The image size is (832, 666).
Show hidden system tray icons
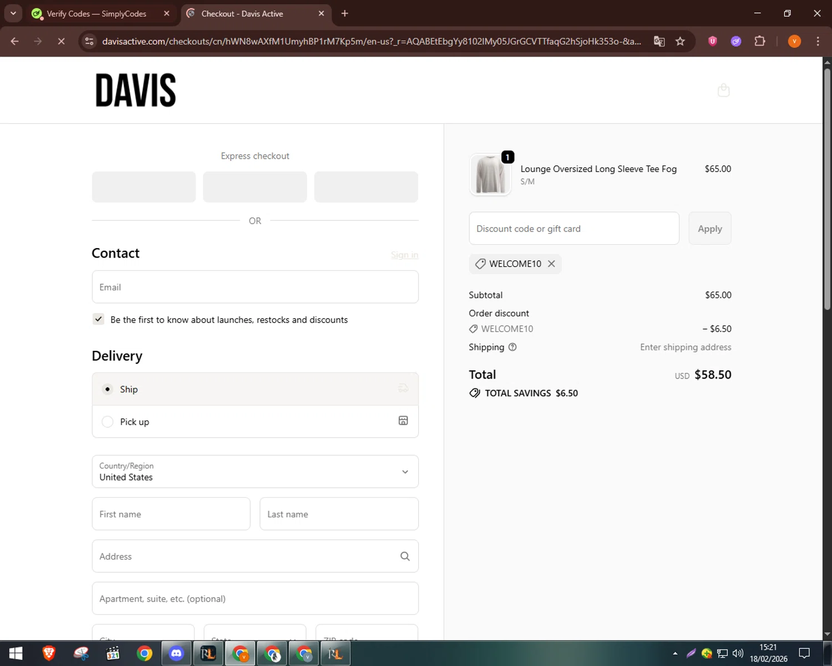(x=675, y=653)
